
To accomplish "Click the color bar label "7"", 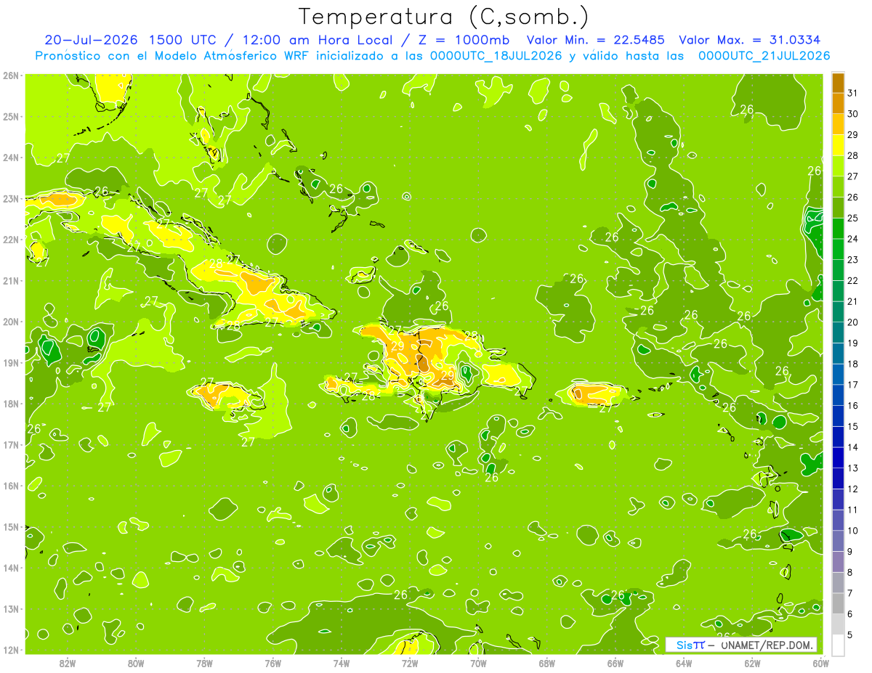I will point(851,593).
